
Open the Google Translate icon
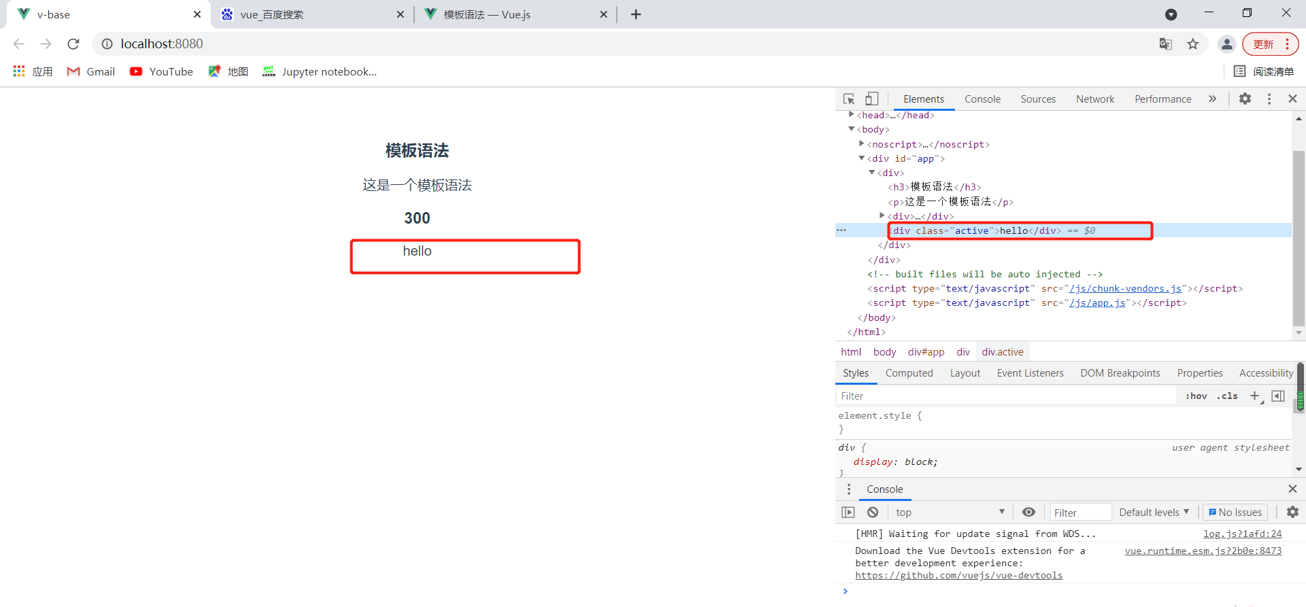(1165, 44)
